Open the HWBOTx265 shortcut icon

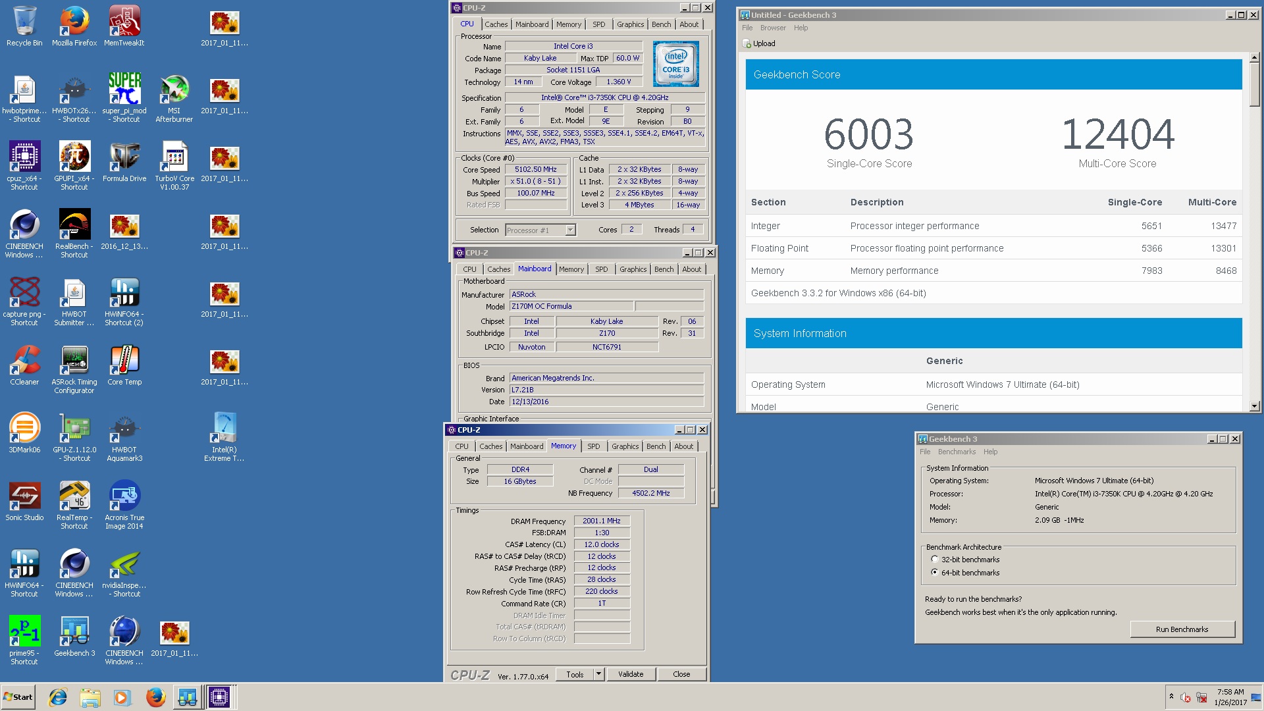pyautogui.click(x=74, y=98)
